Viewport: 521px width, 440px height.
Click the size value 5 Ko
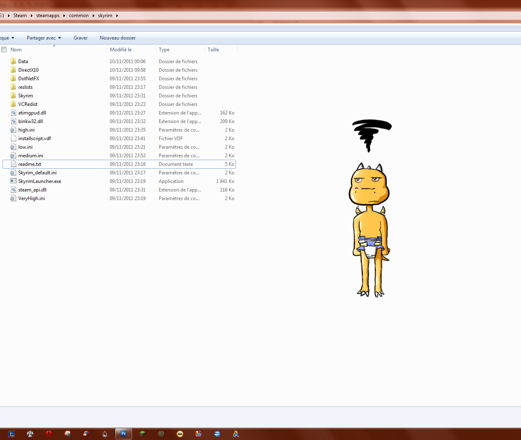(x=230, y=164)
